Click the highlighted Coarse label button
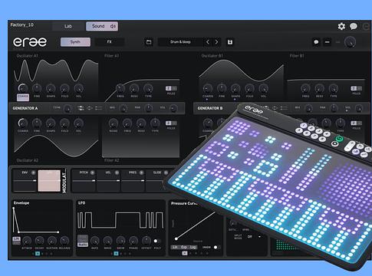 pyautogui.click(x=23, y=97)
